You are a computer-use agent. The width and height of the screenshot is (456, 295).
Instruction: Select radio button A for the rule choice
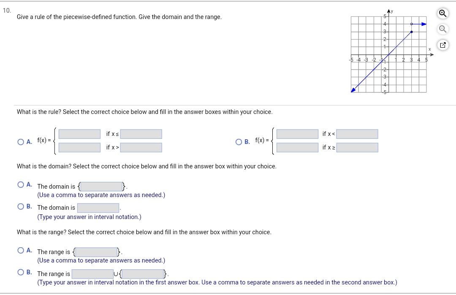[20, 142]
